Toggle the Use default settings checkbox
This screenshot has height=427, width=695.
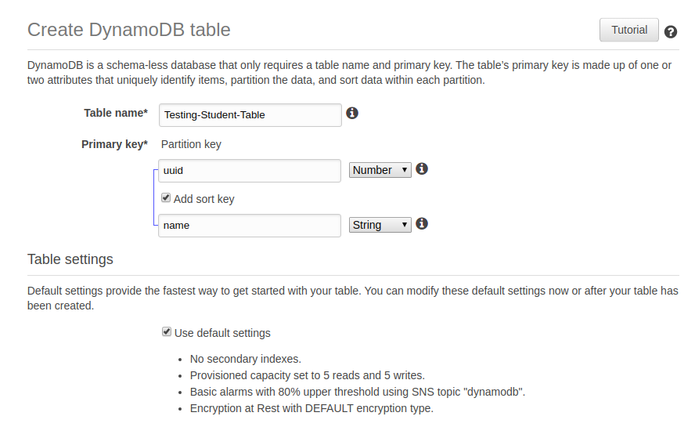click(x=166, y=332)
